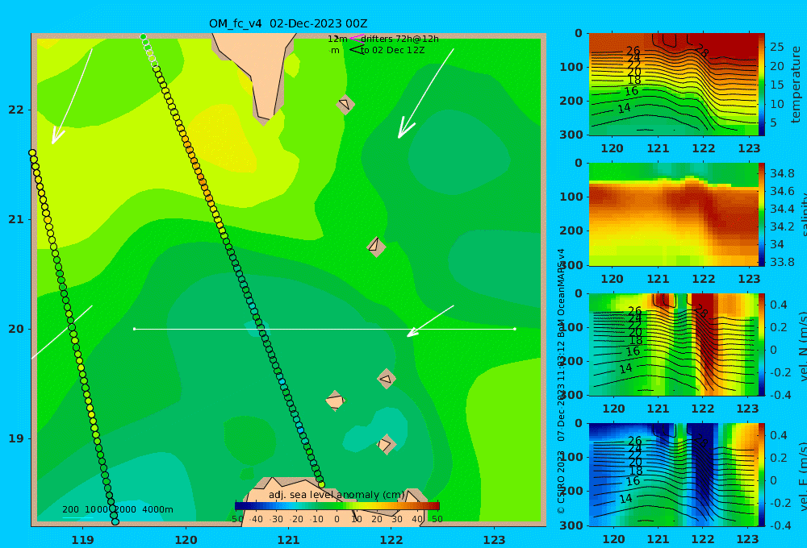Screen dimensions: 807x548
Task: Click the 'to 02 Dec 12Z' legend text
Action: point(392,51)
